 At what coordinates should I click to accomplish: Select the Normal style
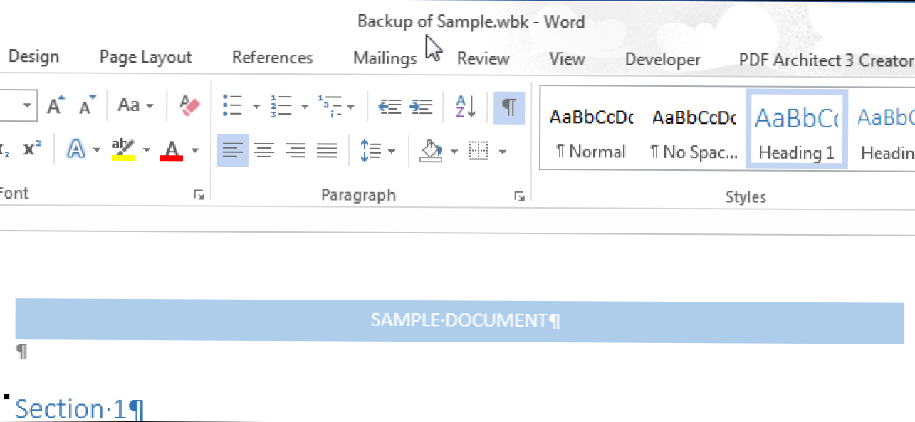pyautogui.click(x=590, y=129)
